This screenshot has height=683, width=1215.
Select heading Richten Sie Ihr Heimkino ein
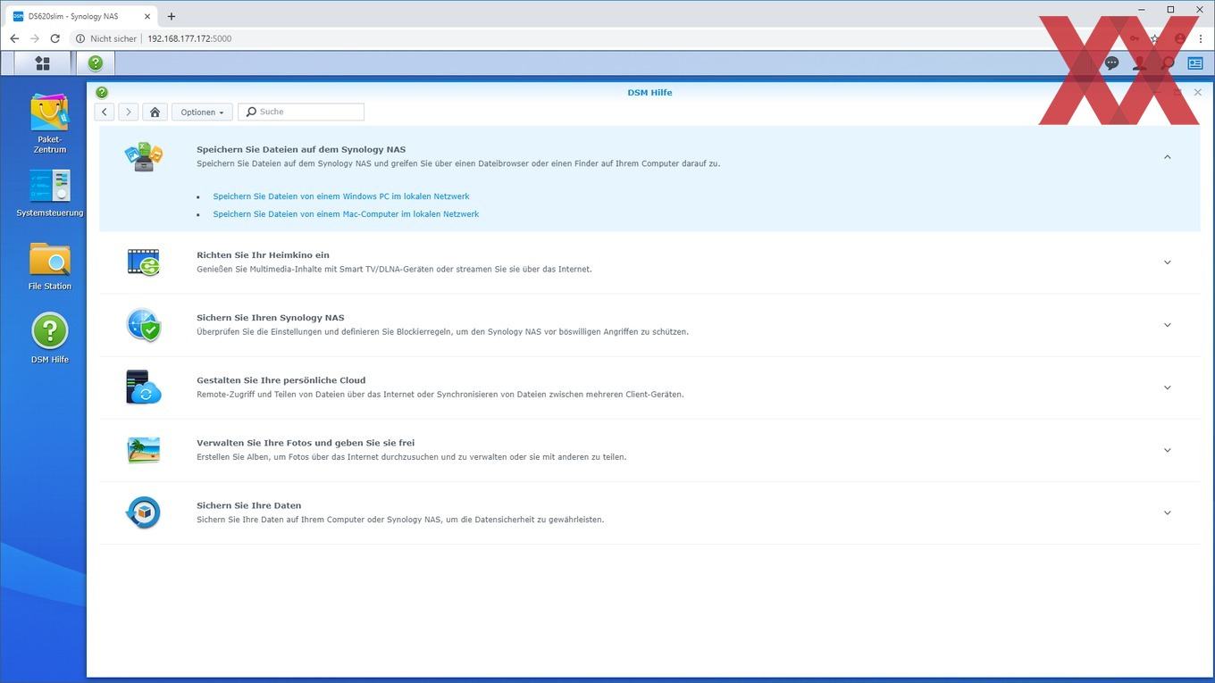point(263,254)
